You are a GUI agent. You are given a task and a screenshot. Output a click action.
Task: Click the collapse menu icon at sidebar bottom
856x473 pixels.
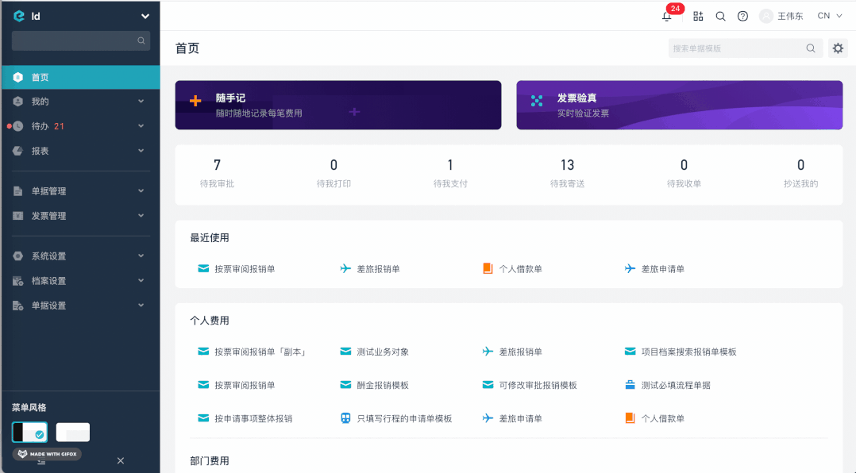[x=41, y=462]
